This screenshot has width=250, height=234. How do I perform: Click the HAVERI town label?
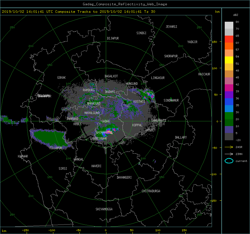[x=96, y=166]
